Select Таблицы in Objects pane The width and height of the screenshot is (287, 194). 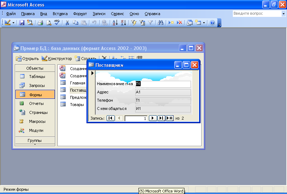[35, 77]
